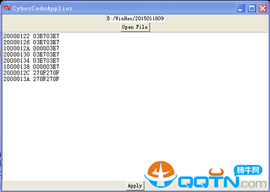Place cursor on code line 20000126 03E703E7
270x192 pixels.
point(31,42)
